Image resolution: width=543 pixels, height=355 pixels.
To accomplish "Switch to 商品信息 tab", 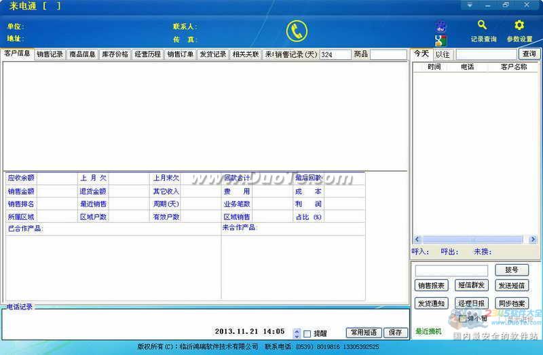I will 82,54.
